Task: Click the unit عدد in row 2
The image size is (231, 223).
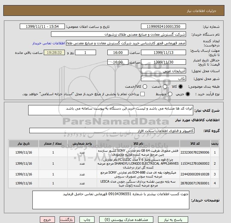Action: pos(82,163)
